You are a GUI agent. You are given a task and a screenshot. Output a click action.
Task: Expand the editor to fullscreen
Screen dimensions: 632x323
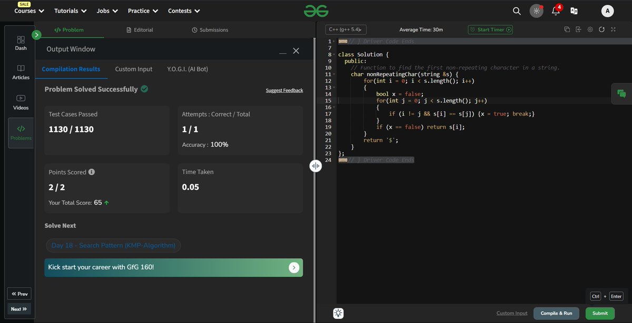[613, 30]
